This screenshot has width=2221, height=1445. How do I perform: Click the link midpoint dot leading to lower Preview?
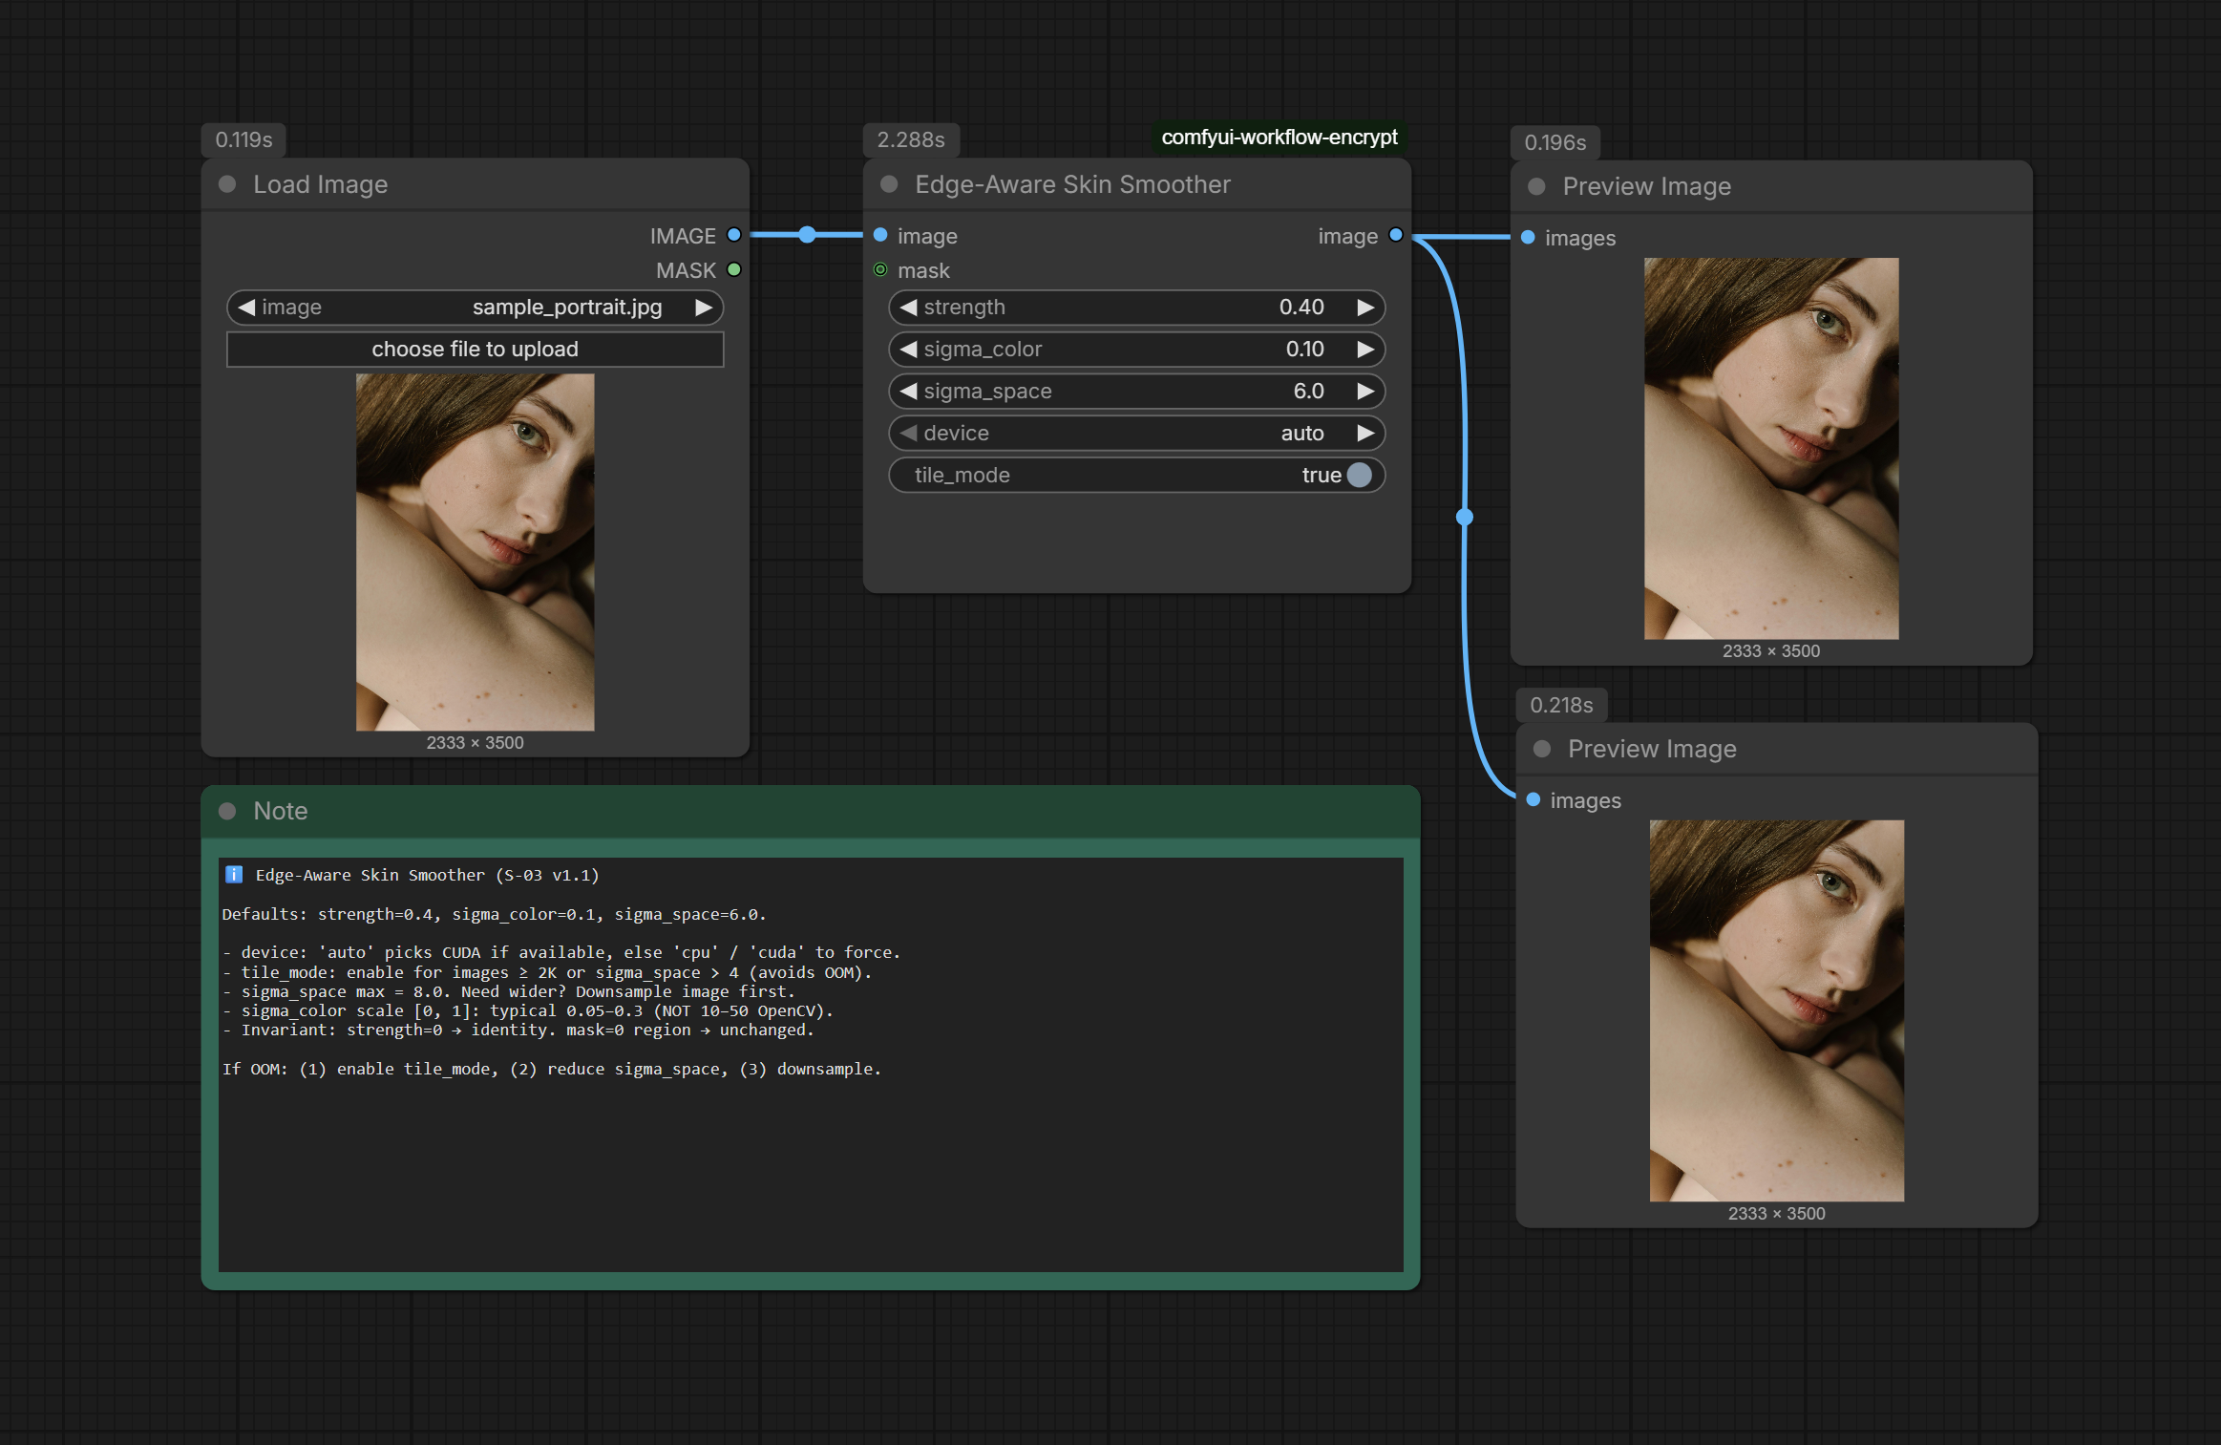(1465, 517)
